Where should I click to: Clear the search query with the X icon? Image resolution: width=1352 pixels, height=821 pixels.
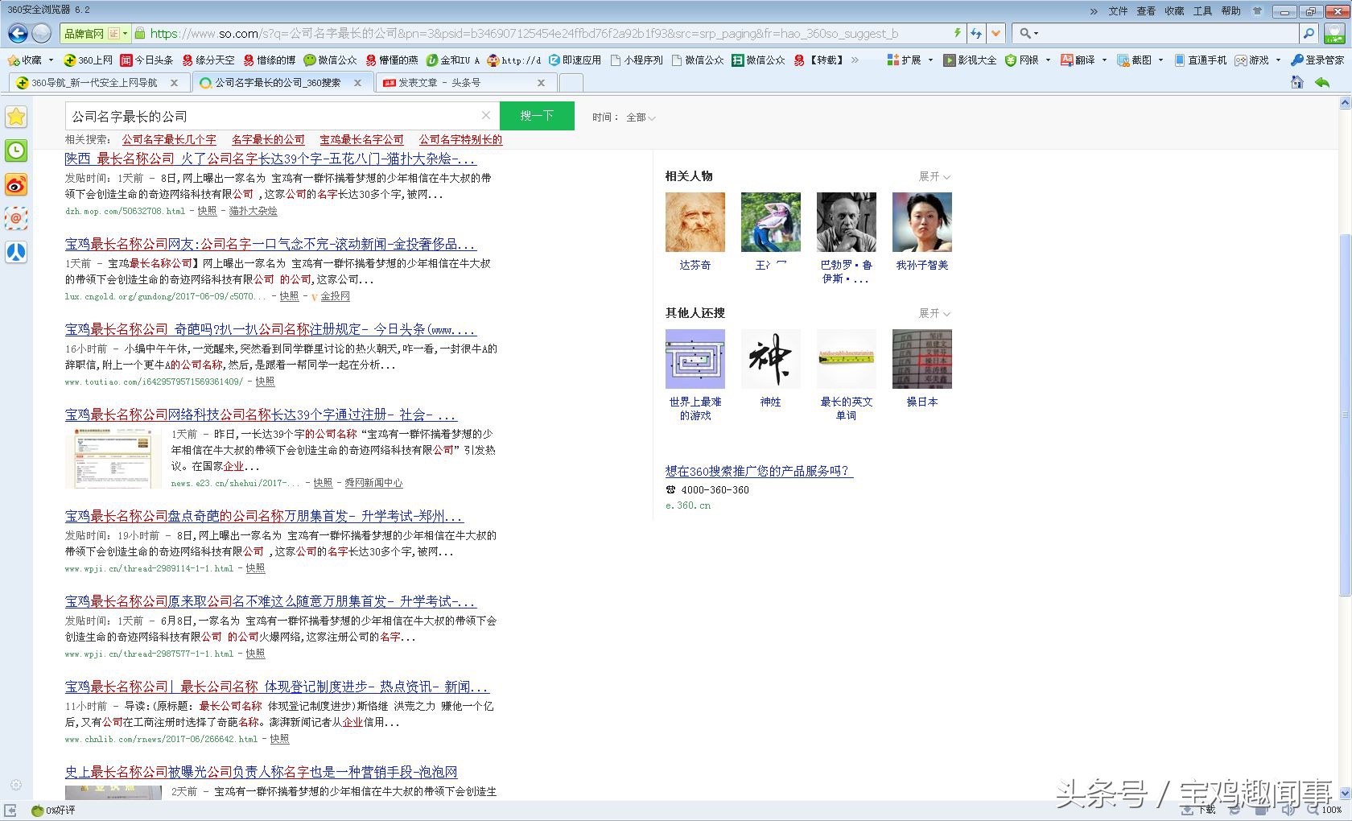pyautogui.click(x=486, y=115)
